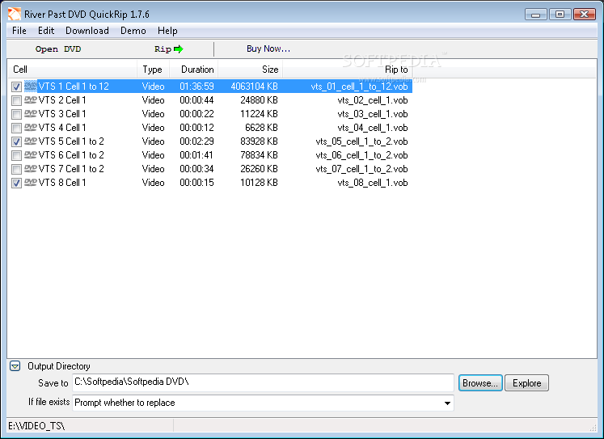
Task: Click the DVD icon beside VTS 5 Cell 1 to 2
Action: tap(31, 141)
